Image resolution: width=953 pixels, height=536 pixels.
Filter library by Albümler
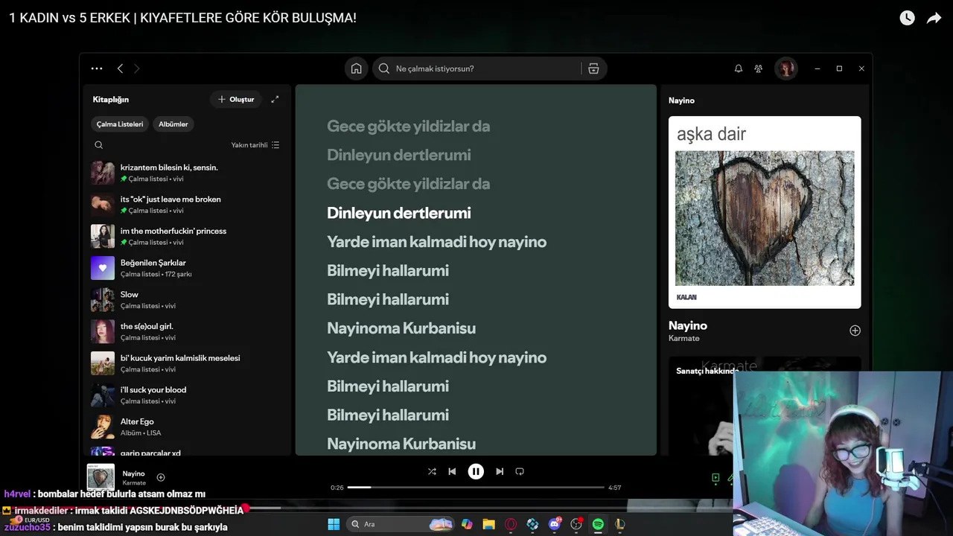coord(173,124)
